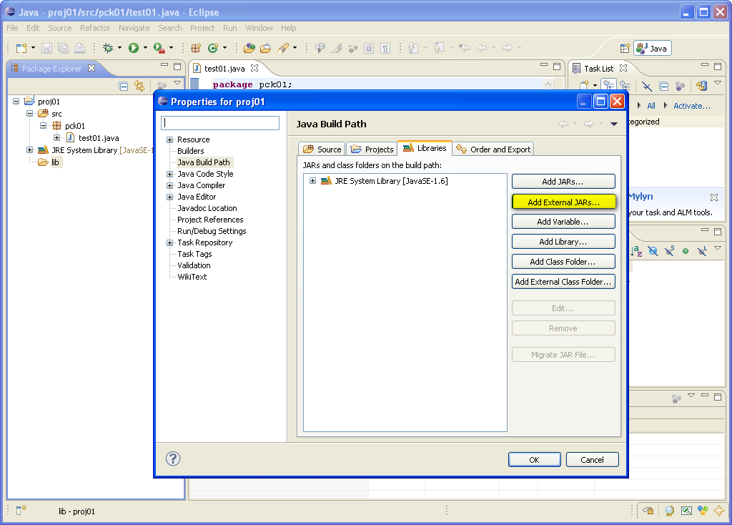Expand the Resource properties category
The height and width of the screenshot is (525, 732).
[x=170, y=139]
